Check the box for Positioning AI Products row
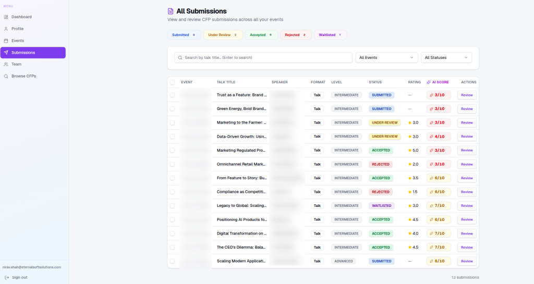 click(172, 220)
